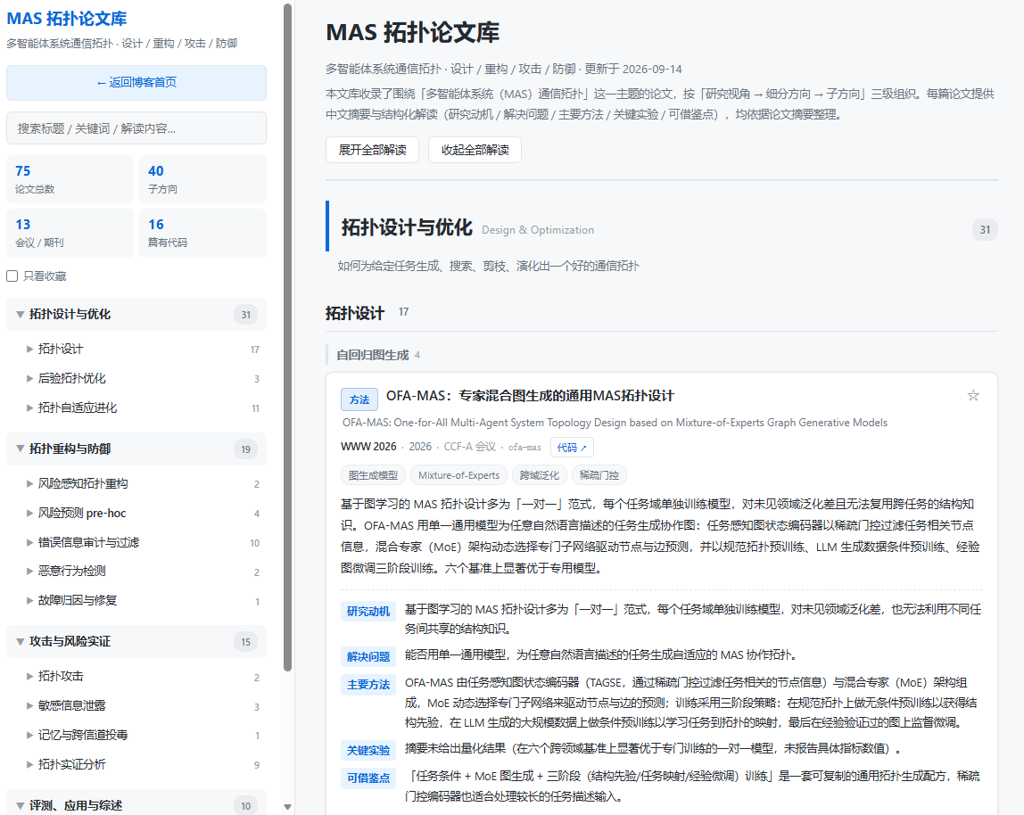The width and height of the screenshot is (1024, 815).
Task: Click the sidebar scroll-down arrow
Action: pyautogui.click(x=287, y=807)
